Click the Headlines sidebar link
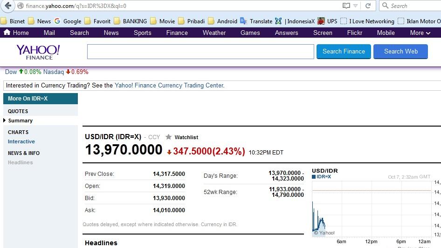Viewport: 441px width, 248px height. point(20,162)
